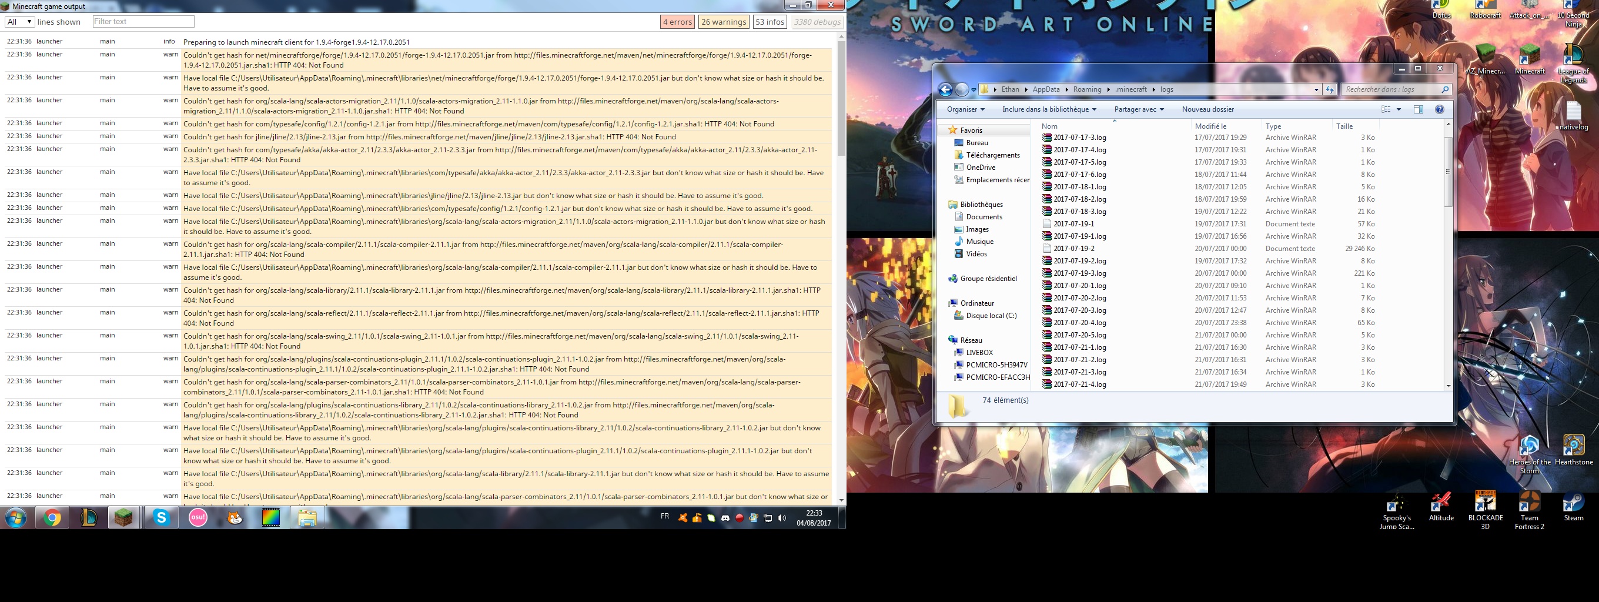Screen dimensions: 1599x602
Task: Sort files by Modifié le column
Action: (1226, 126)
